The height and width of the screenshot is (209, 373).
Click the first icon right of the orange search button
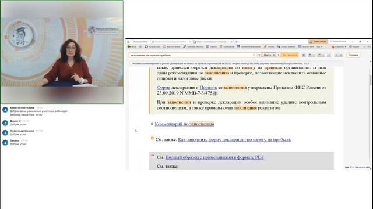(x=304, y=55)
